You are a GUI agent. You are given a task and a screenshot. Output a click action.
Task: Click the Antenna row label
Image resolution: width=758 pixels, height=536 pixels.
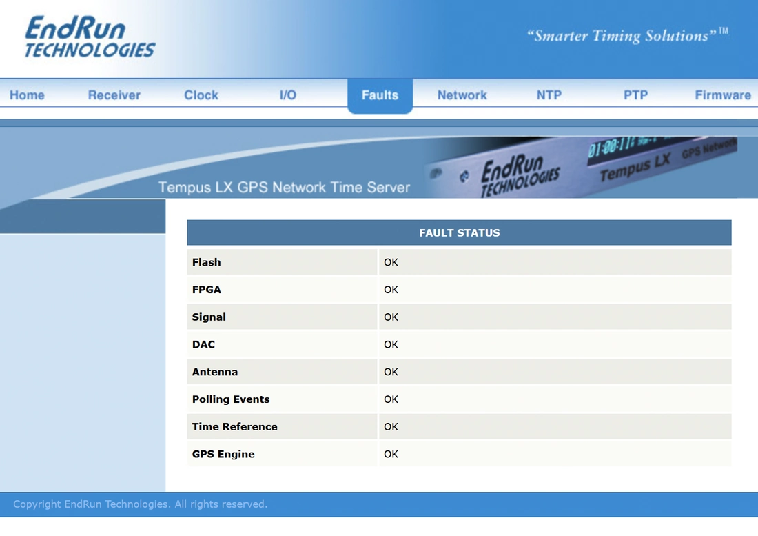tap(215, 372)
